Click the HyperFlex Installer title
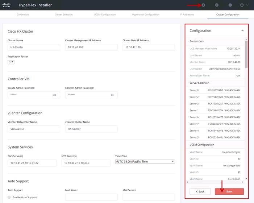Viewport: 254px width, 203px height. (x=35, y=5)
